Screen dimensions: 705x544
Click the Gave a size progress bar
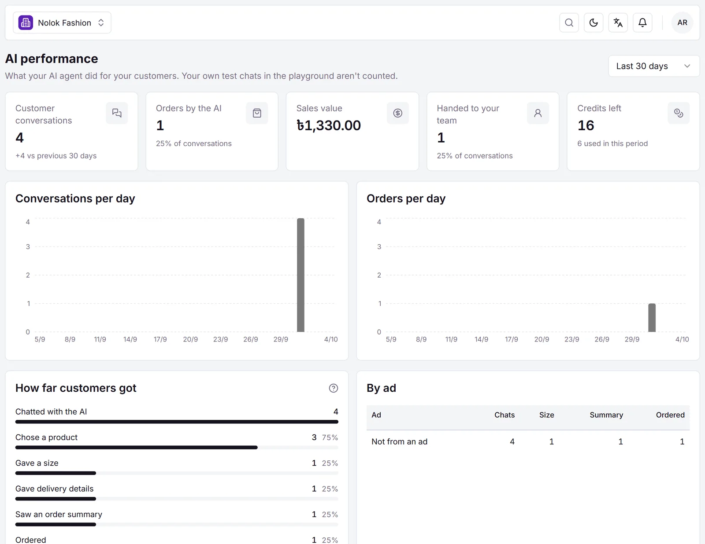177,473
